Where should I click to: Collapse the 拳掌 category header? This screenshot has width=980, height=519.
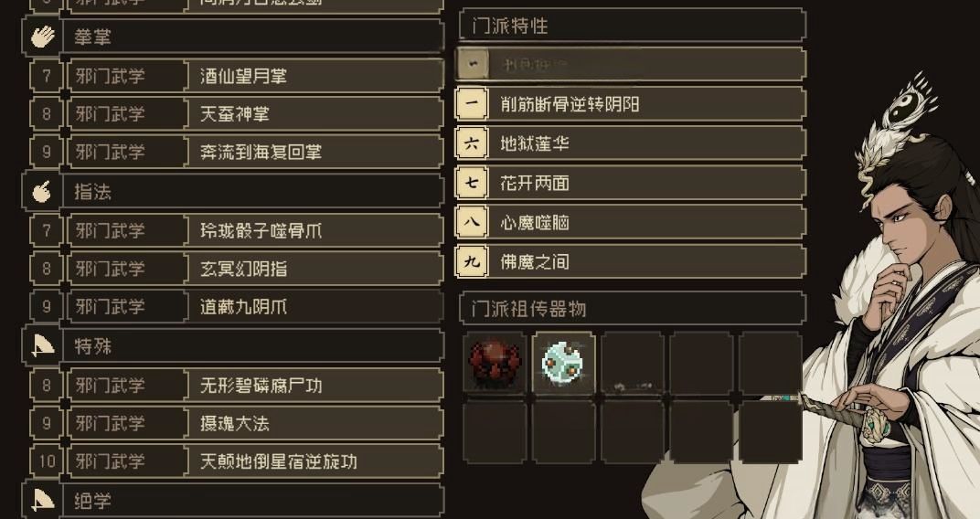click(234, 37)
